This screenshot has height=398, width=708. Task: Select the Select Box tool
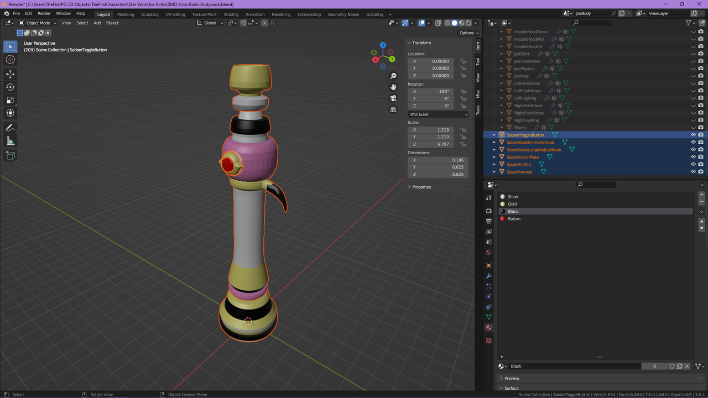(11, 46)
